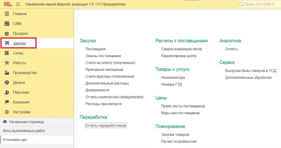Open Номера ГТД
This screenshot has height=148, width=281.
(171, 84)
